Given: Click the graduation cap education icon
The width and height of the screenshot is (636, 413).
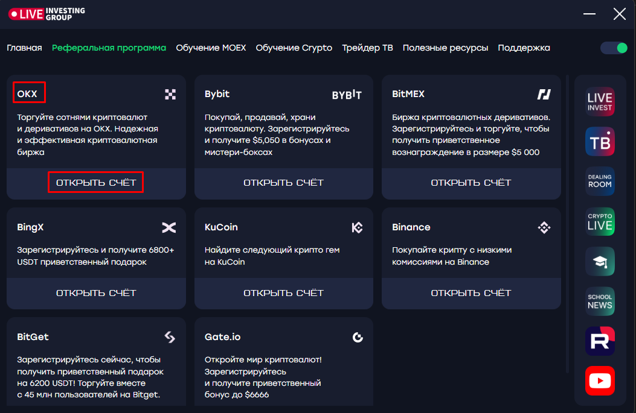Looking at the screenshot, I should point(600,262).
